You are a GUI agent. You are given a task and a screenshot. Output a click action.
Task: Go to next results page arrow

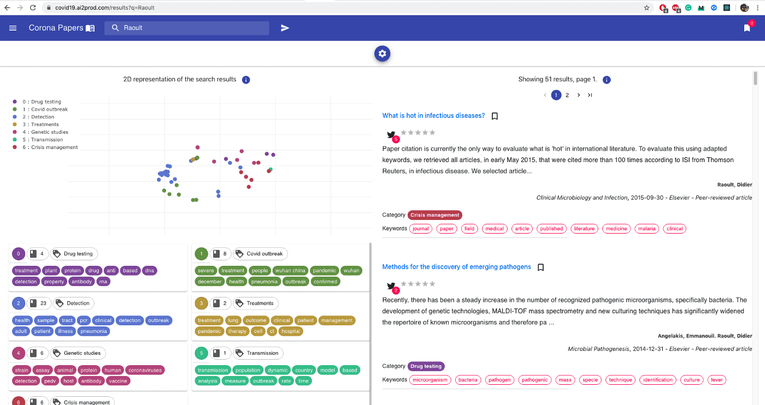tap(579, 95)
